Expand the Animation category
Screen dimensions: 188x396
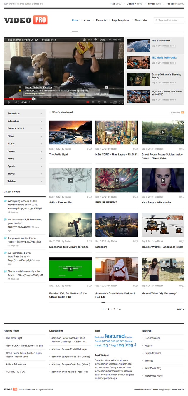25,113
